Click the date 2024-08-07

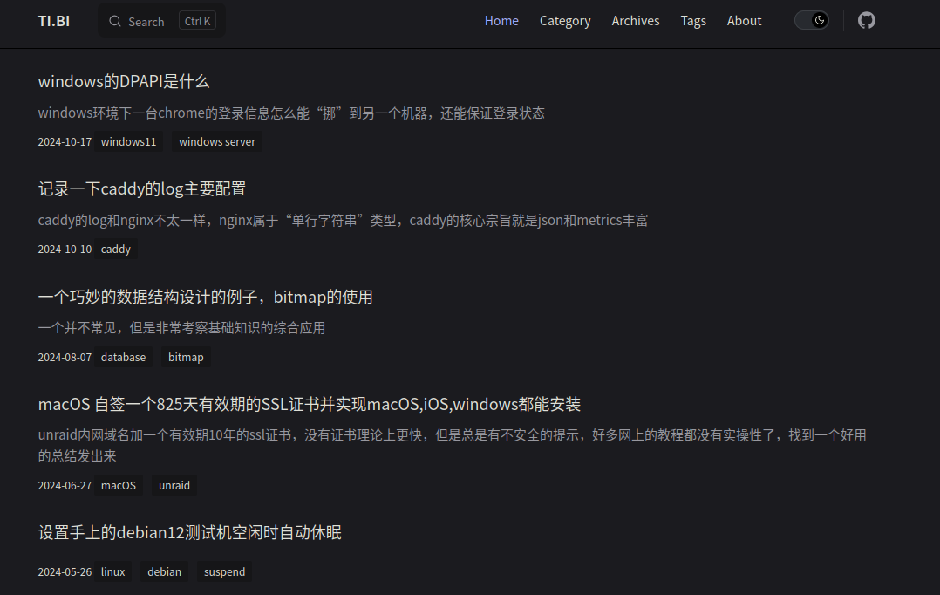(65, 357)
